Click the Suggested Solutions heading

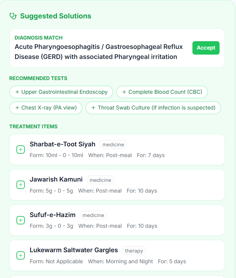(56, 16)
